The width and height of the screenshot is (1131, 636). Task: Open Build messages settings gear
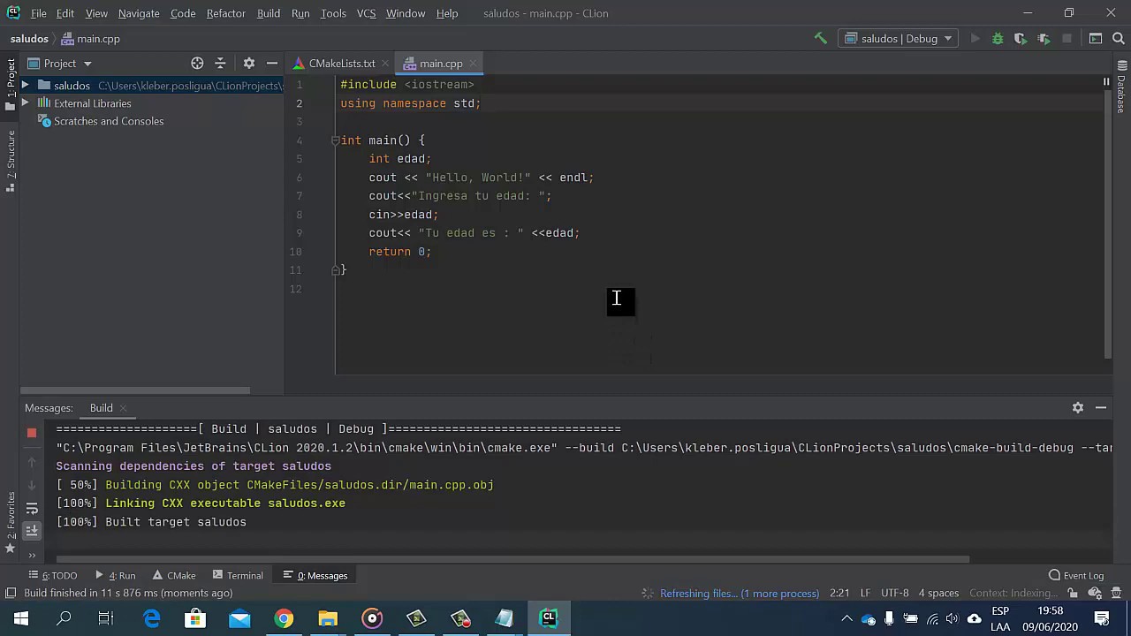click(x=1077, y=407)
